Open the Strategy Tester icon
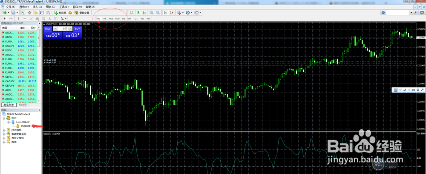The image size is (426, 174). point(48,12)
